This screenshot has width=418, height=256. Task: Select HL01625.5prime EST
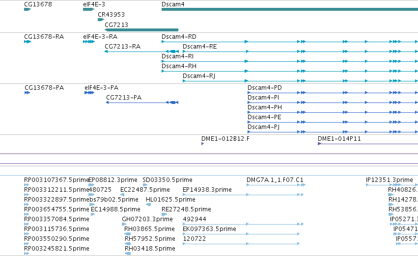tap(170, 200)
